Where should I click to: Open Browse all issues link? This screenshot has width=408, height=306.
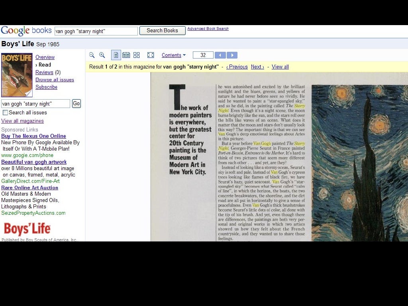click(x=55, y=80)
